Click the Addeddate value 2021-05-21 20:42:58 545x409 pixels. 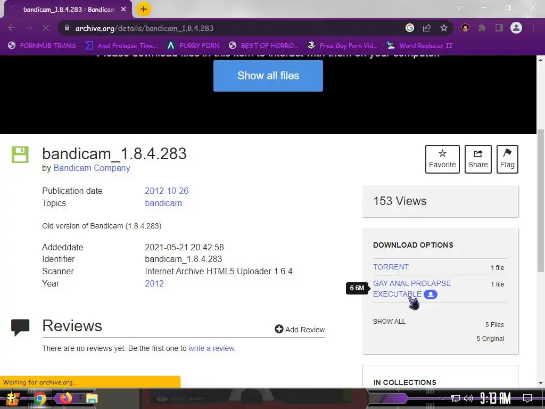(184, 247)
